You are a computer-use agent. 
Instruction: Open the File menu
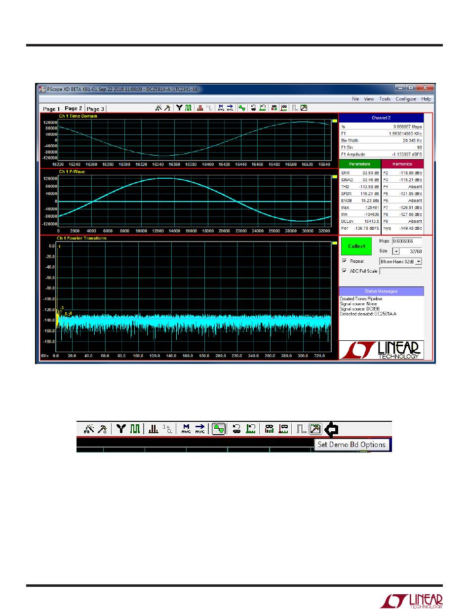[x=355, y=99]
